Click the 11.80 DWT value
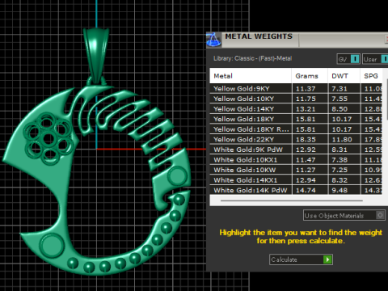This screenshot has height=291, width=388. click(x=342, y=140)
